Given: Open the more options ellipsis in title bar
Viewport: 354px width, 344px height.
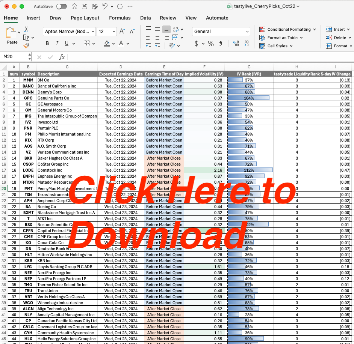Looking at the screenshot, I should click(130, 6).
